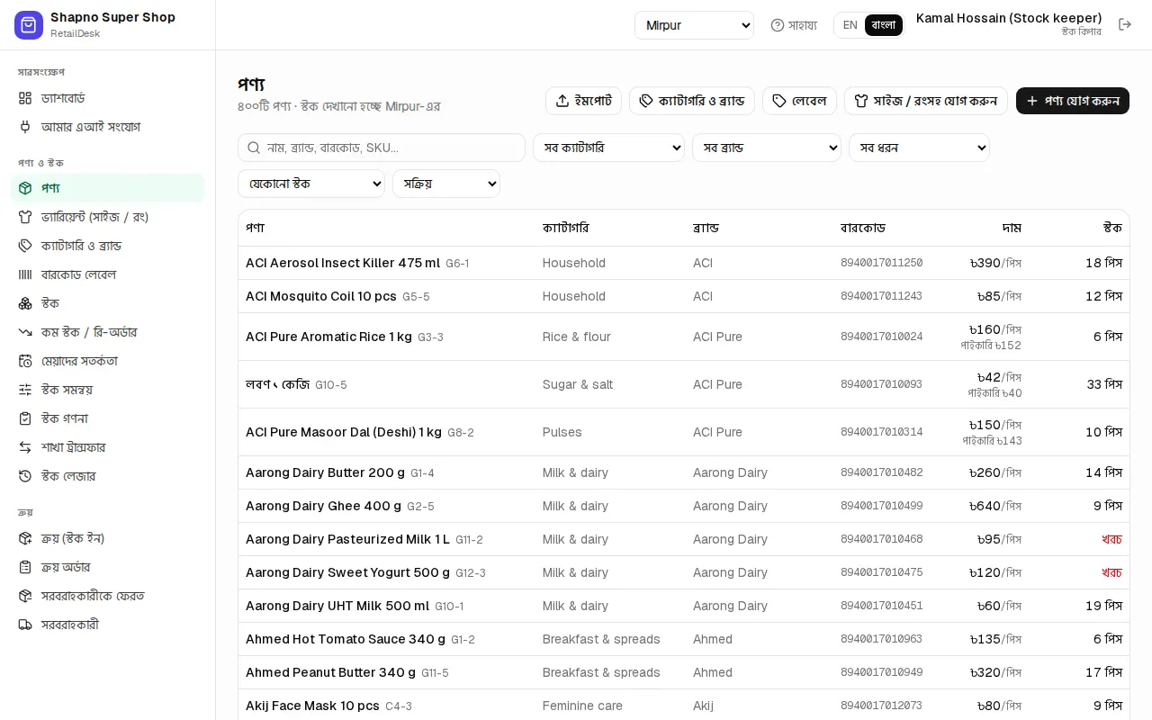
Task: Switch language to বাংলা
Action: pyautogui.click(x=884, y=25)
